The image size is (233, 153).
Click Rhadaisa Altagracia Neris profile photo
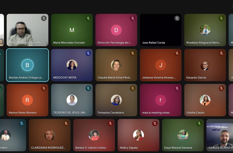click(205, 30)
